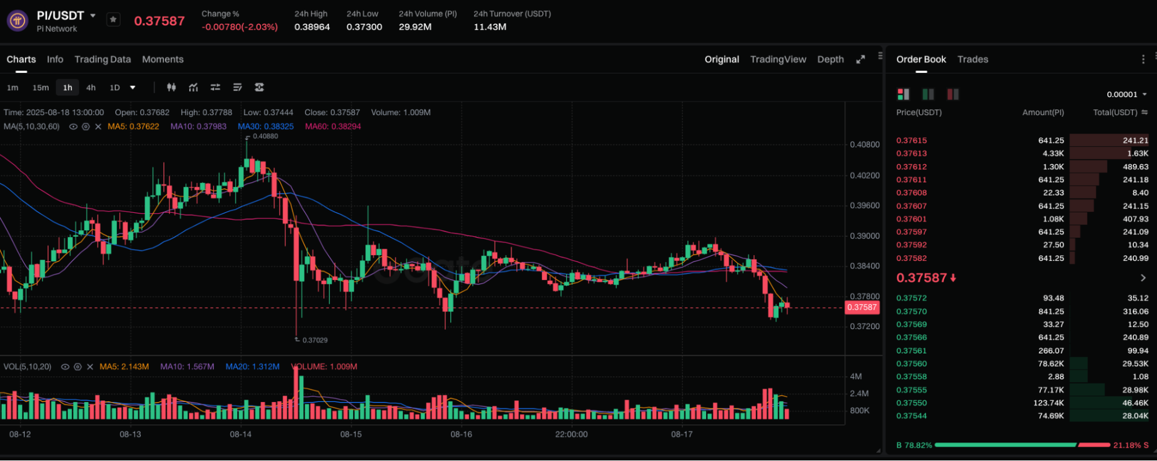Click the last icon in chart toolbar
1157x461 pixels.
pos(259,87)
